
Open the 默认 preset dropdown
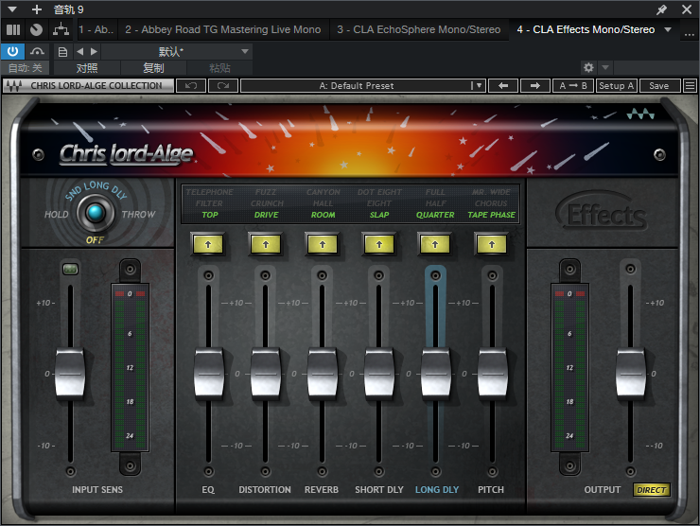tap(177, 52)
